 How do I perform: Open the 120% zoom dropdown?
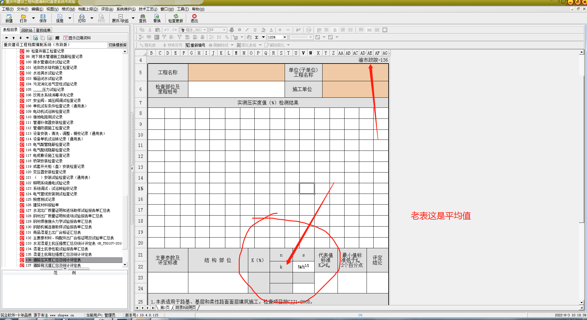click(285, 37)
